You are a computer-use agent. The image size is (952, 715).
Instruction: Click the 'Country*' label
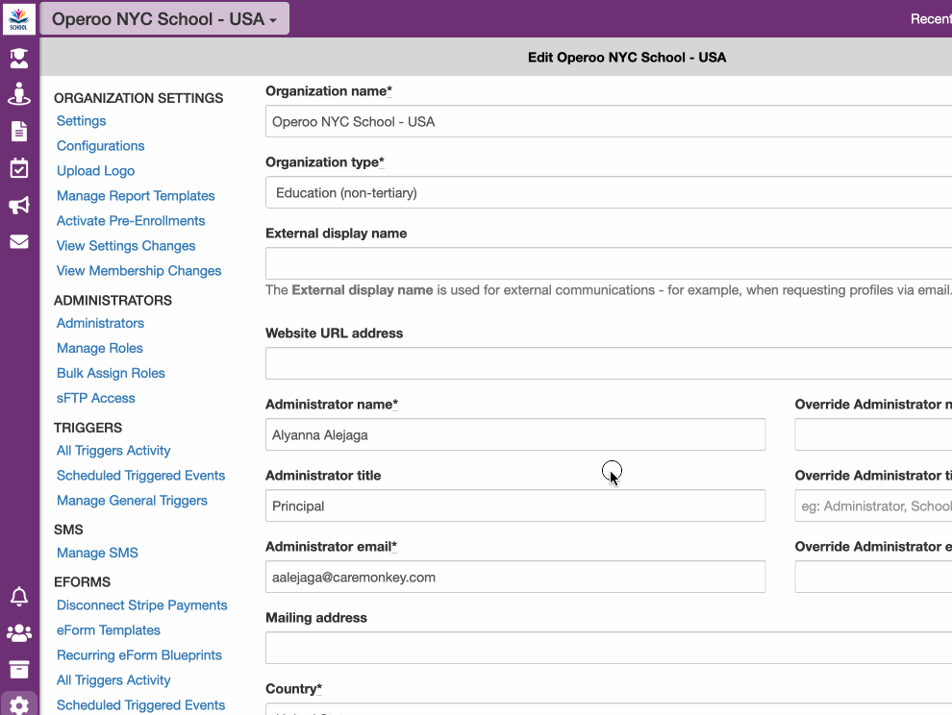point(293,689)
